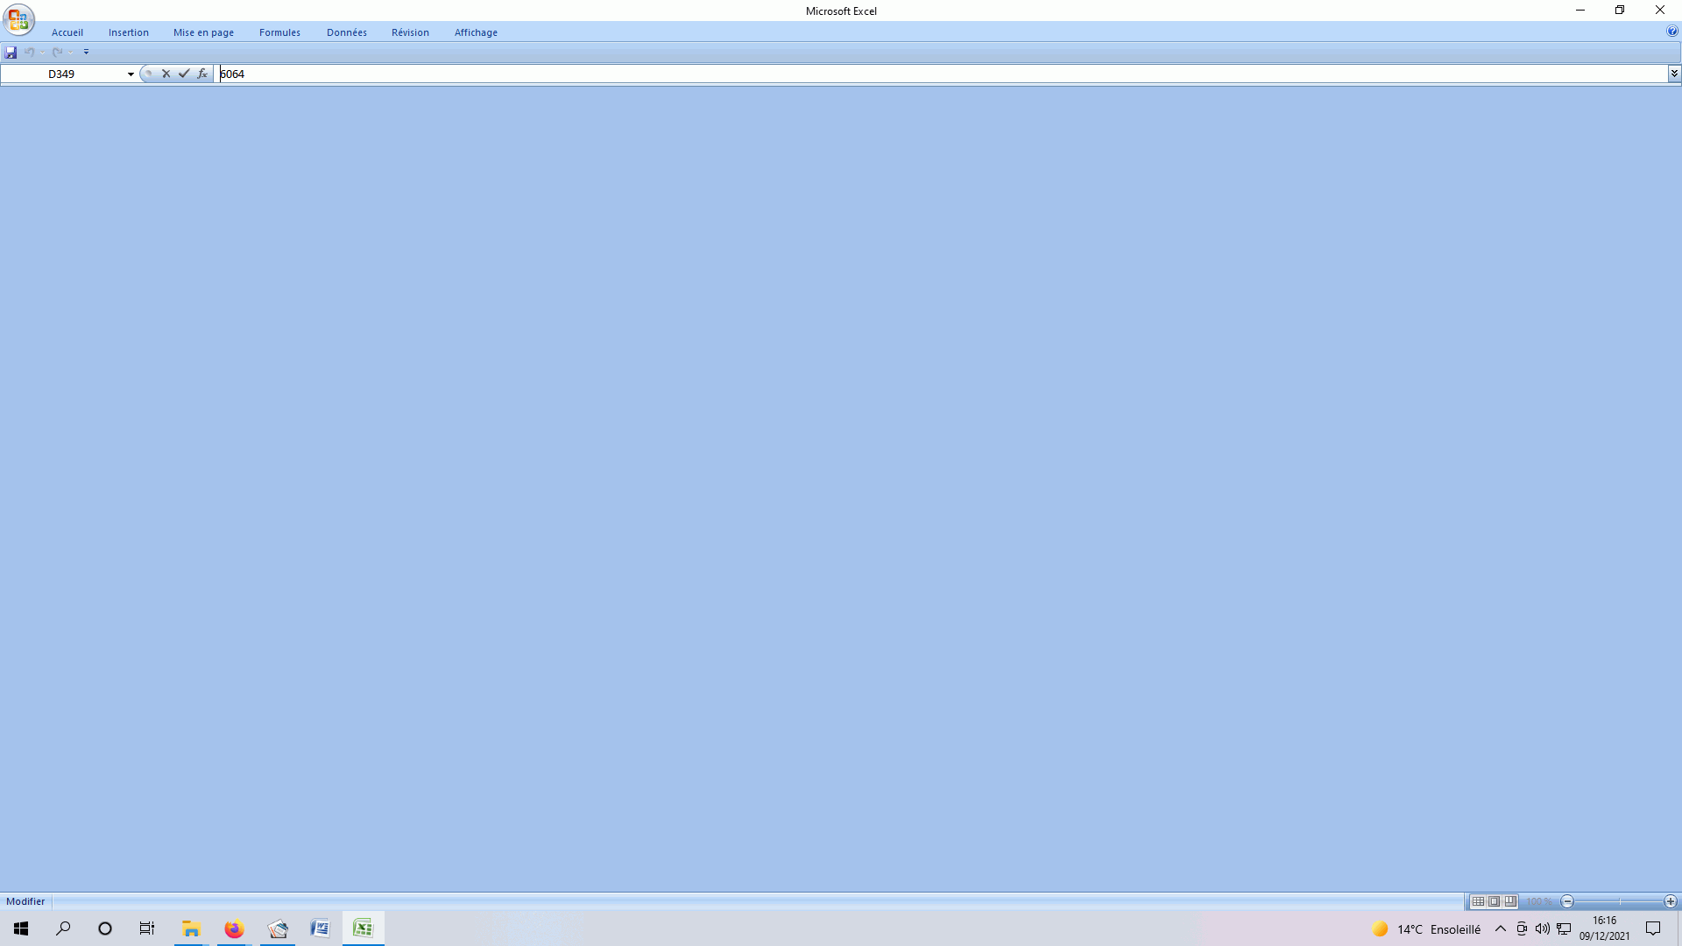Expand the formula bar
The width and height of the screenshot is (1682, 946).
1673,74
